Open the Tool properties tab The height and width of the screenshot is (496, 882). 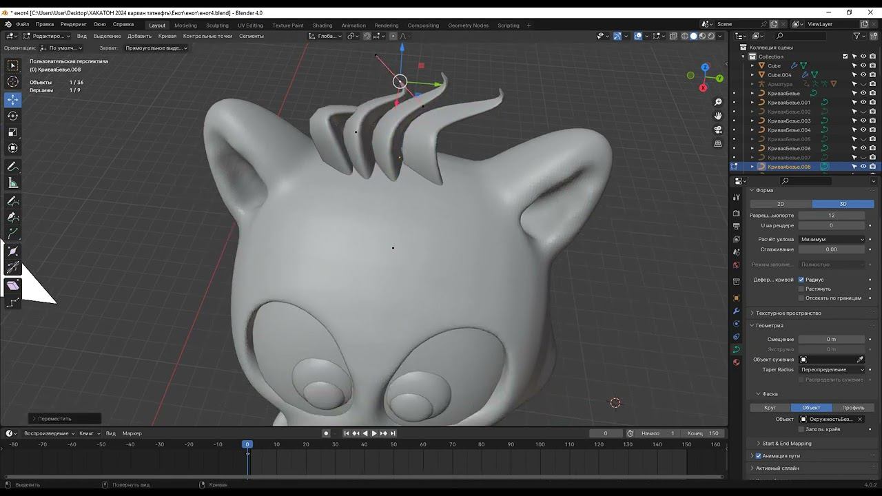coord(736,198)
